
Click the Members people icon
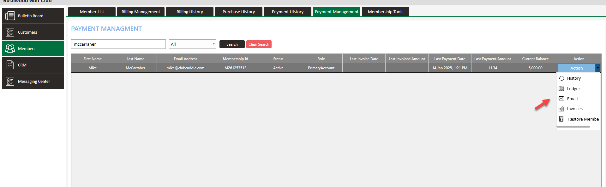pyautogui.click(x=10, y=48)
